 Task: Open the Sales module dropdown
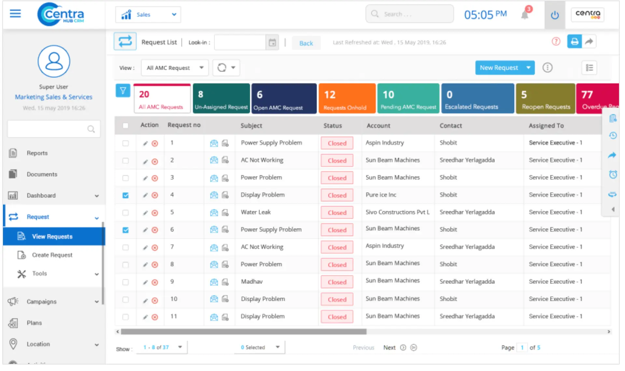pos(148,14)
